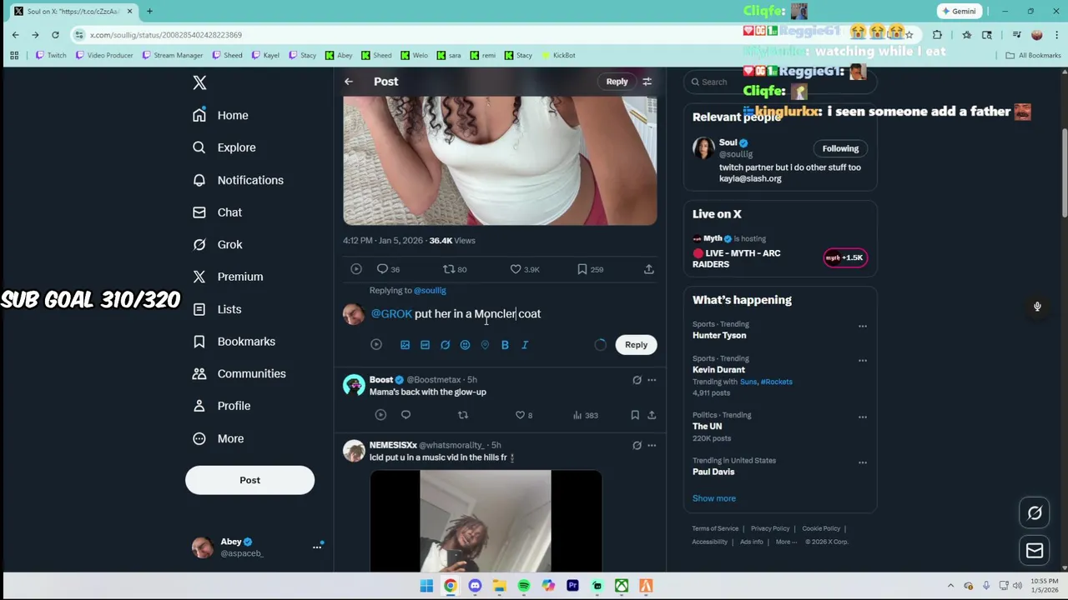This screenshot has width=1068, height=600.
Task: Add image media to the reply
Action: [x=405, y=345]
